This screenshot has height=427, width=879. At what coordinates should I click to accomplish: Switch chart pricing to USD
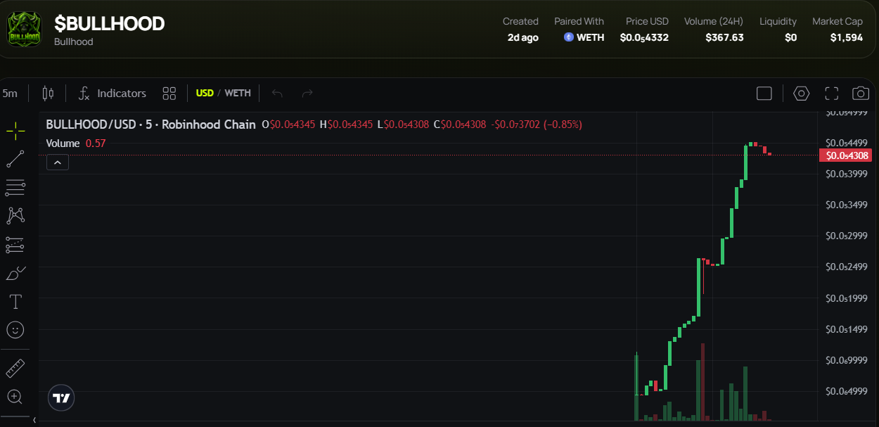point(205,93)
